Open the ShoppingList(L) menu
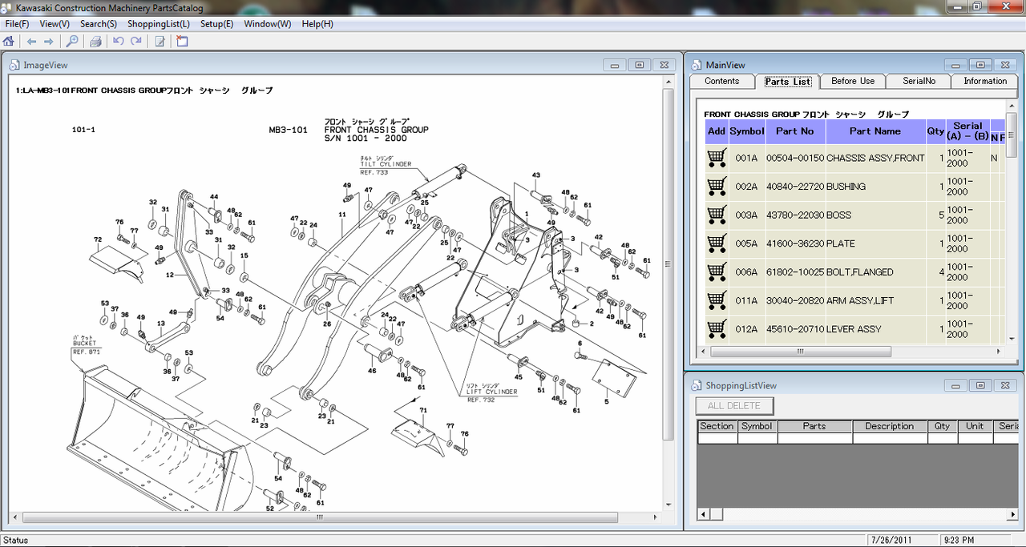The width and height of the screenshot is (1026, 547). (x=159, y=24)
